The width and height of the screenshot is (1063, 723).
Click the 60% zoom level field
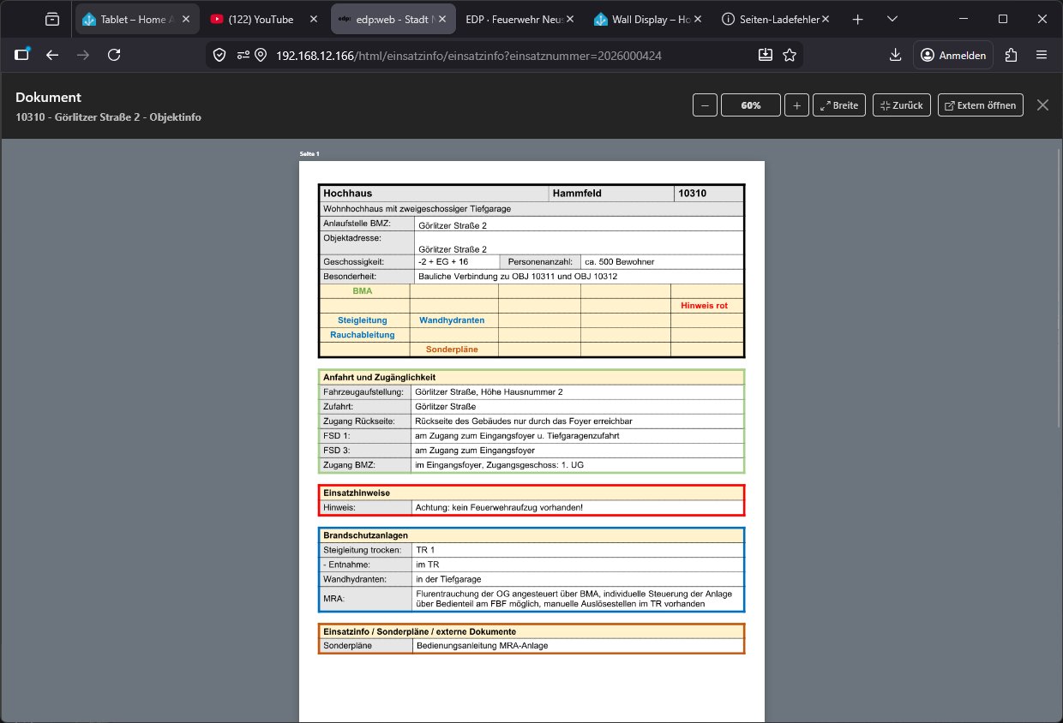(751, 105)
